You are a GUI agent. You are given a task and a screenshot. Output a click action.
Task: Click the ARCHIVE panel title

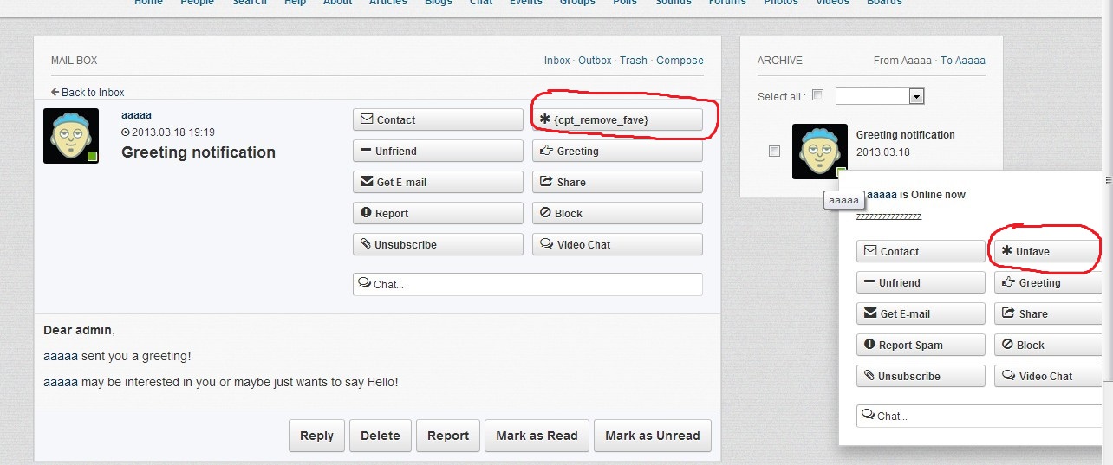point(780,61)
